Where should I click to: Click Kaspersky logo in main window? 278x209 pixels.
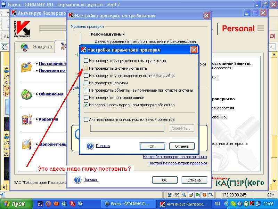(x=22, y=29)
